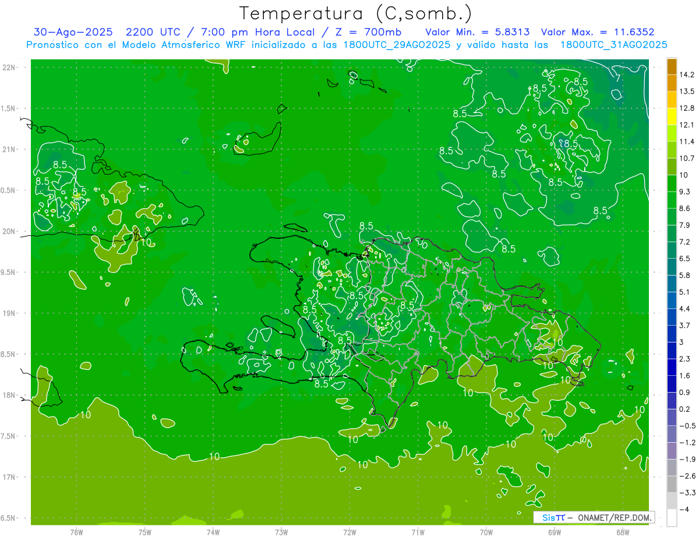Click the 'ONAMET/REP.DOM.' credit label
The height and width of the screenshot is (540, 699).
tap(614, 517)
